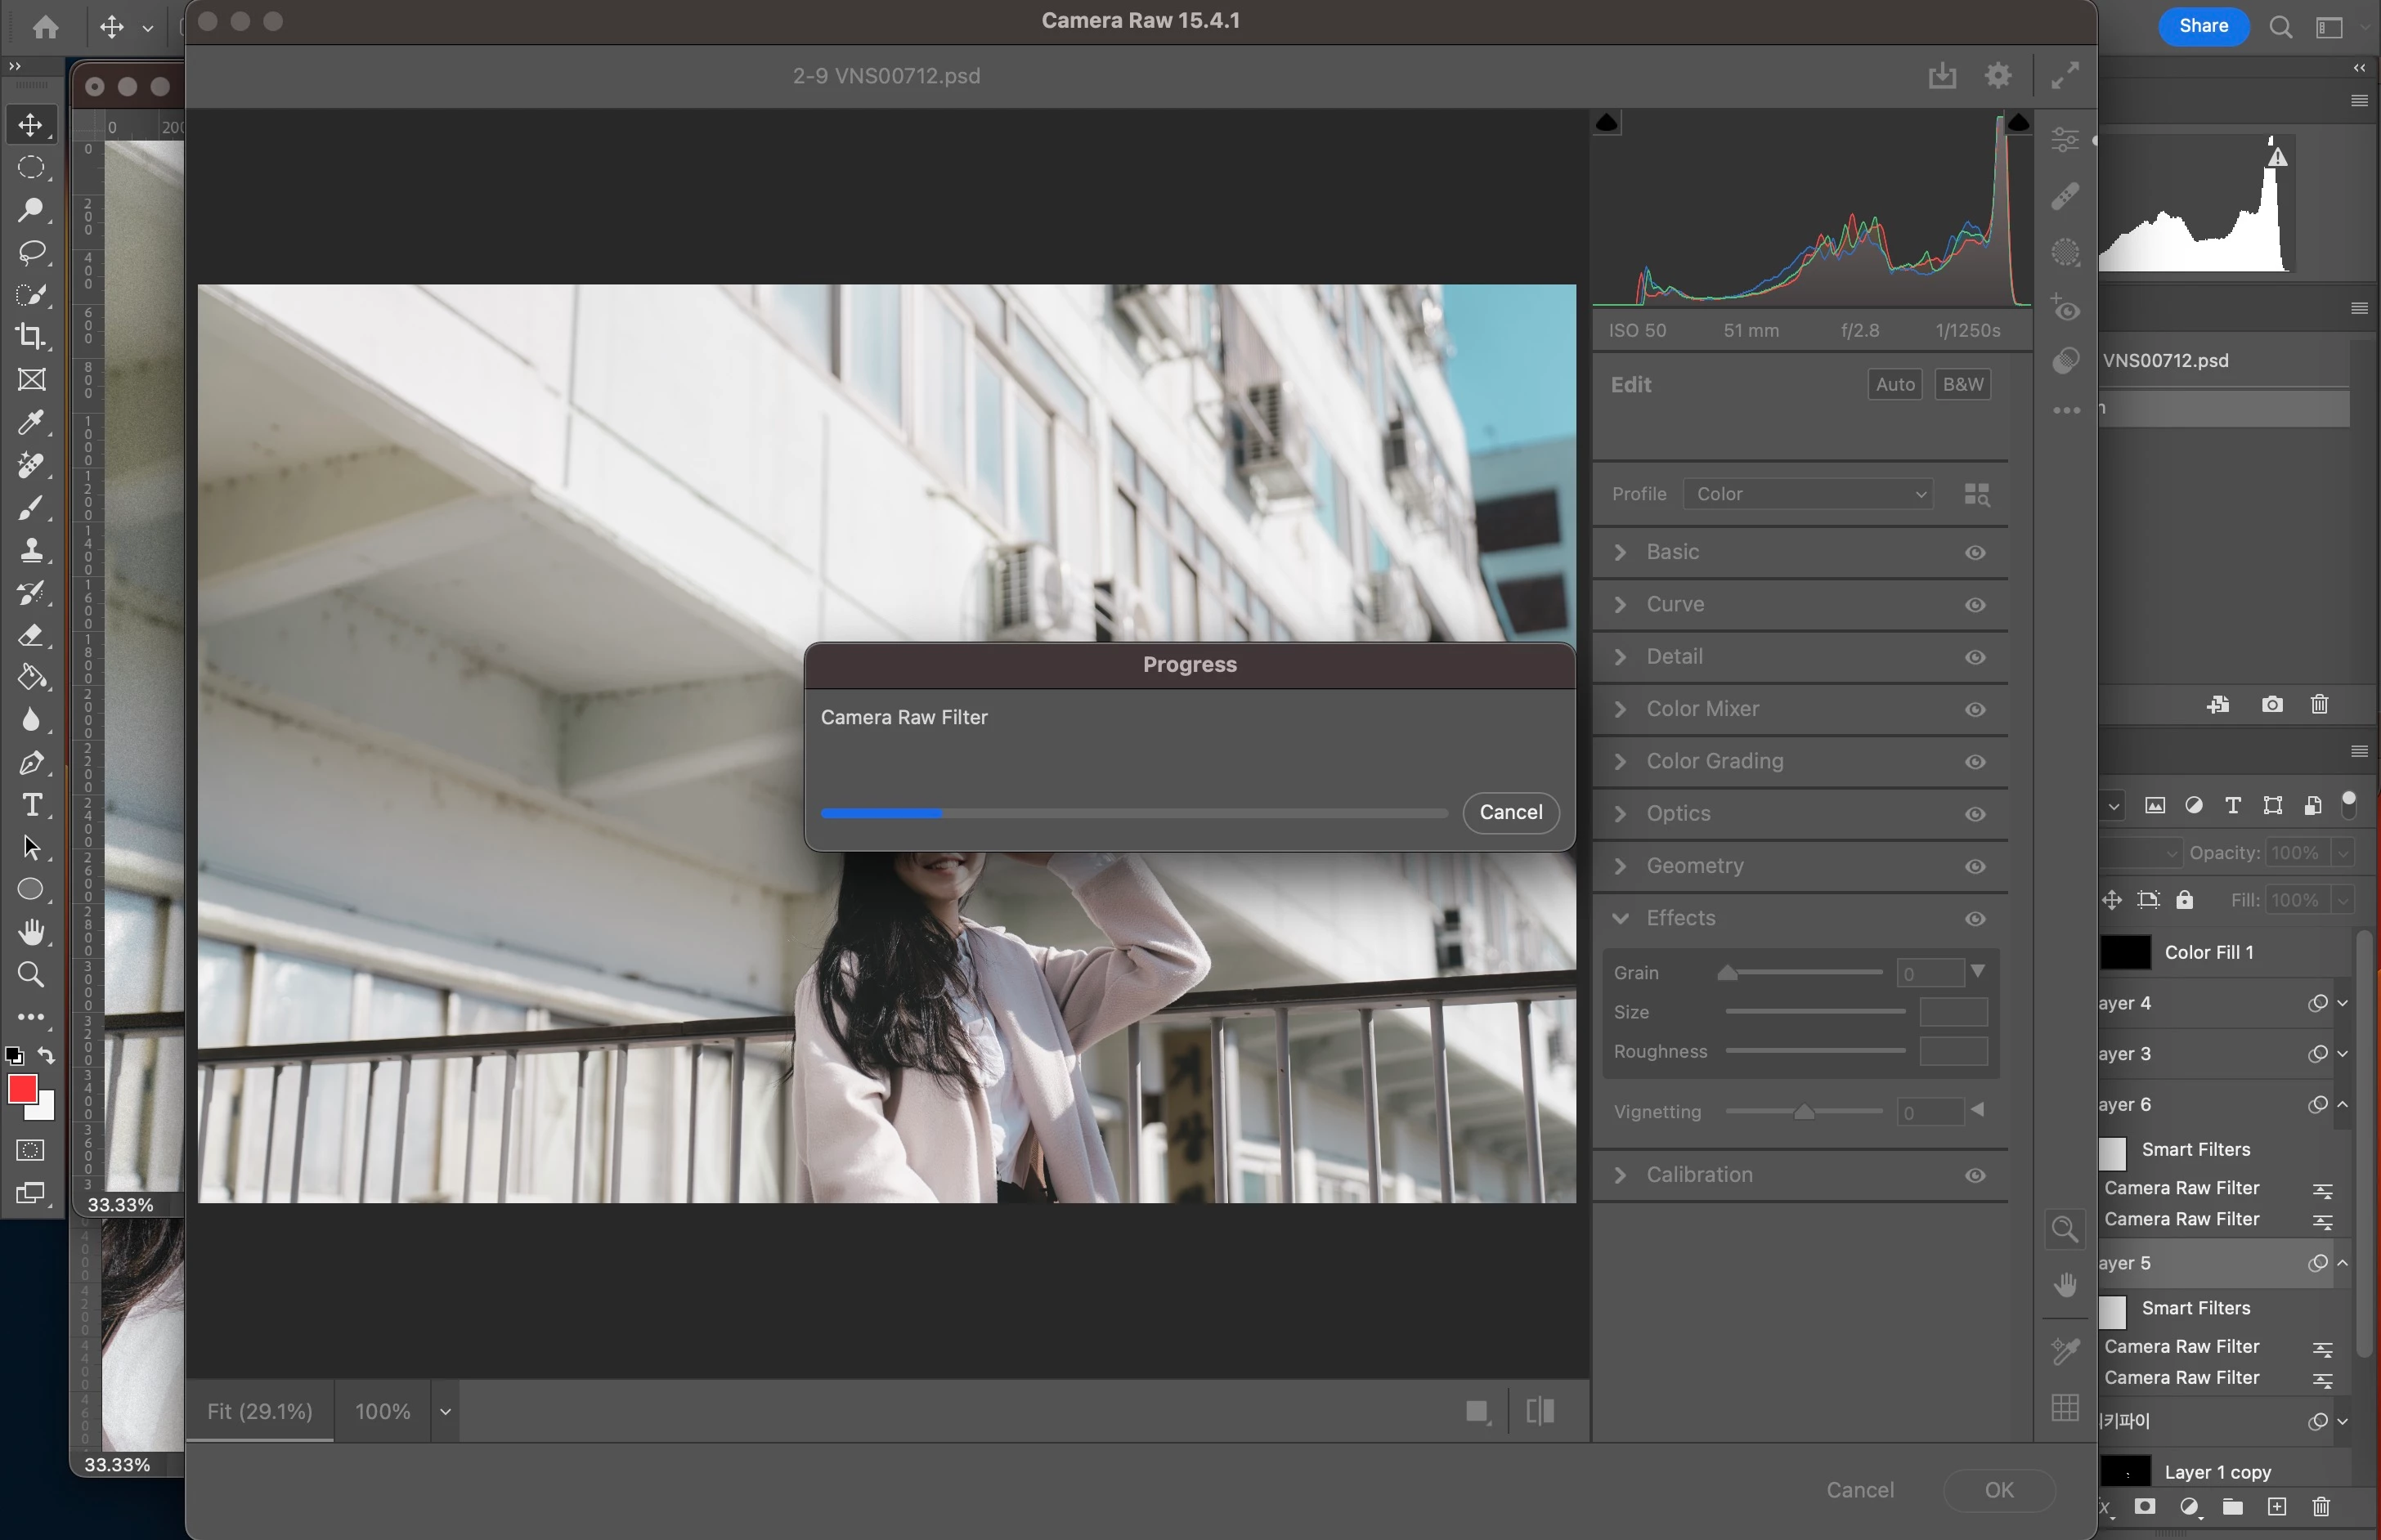Open the Profile Color dropdown
Screen dimensions: 2381x1540
click(1808, 494)
